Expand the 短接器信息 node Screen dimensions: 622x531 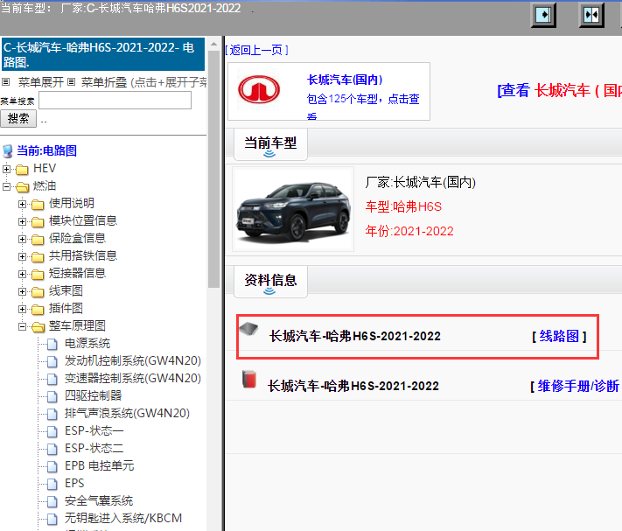pos(22,274)
